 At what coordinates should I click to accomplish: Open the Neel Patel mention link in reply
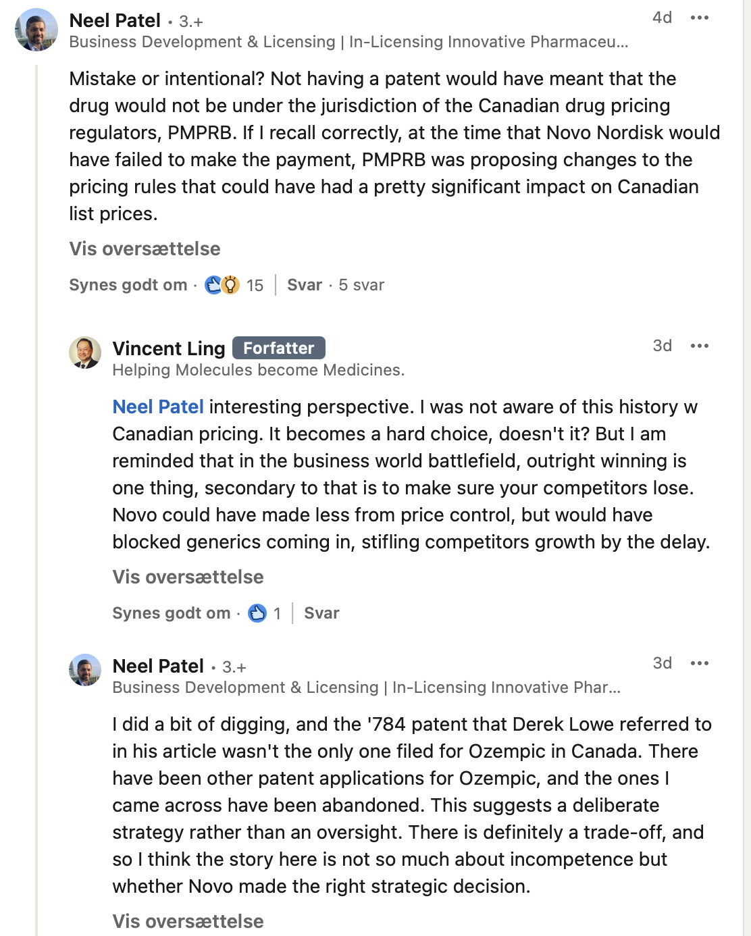pyautogui.click(x=158, y=407)
